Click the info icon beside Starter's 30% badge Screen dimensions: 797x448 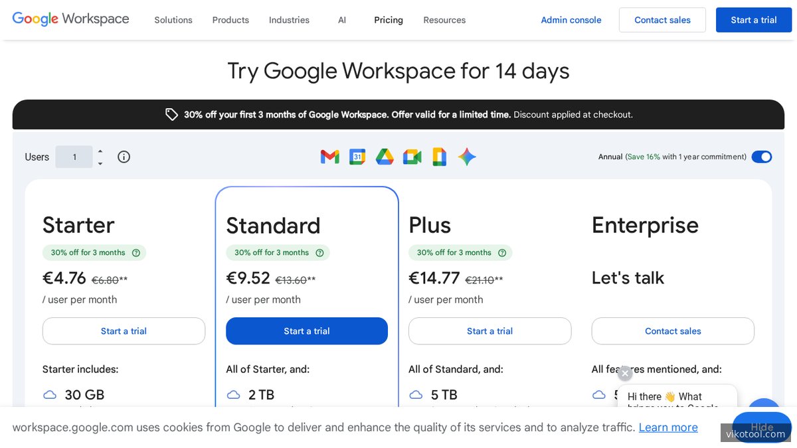pos(136,253)
